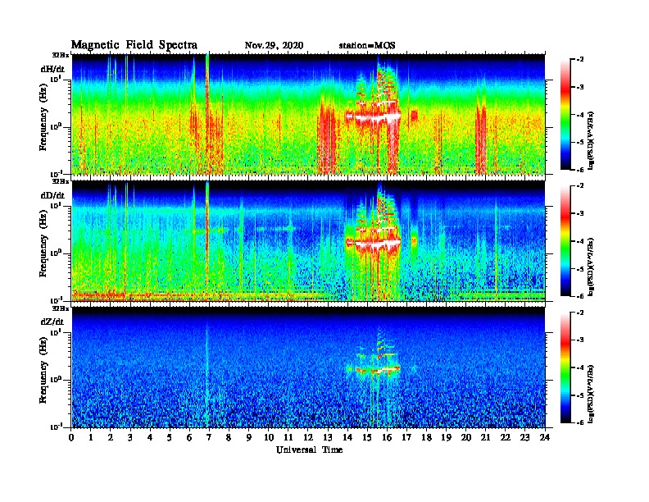Click hour 0 on the Universal Time axis
The image size is (649, 502).
tap(71, 438)
